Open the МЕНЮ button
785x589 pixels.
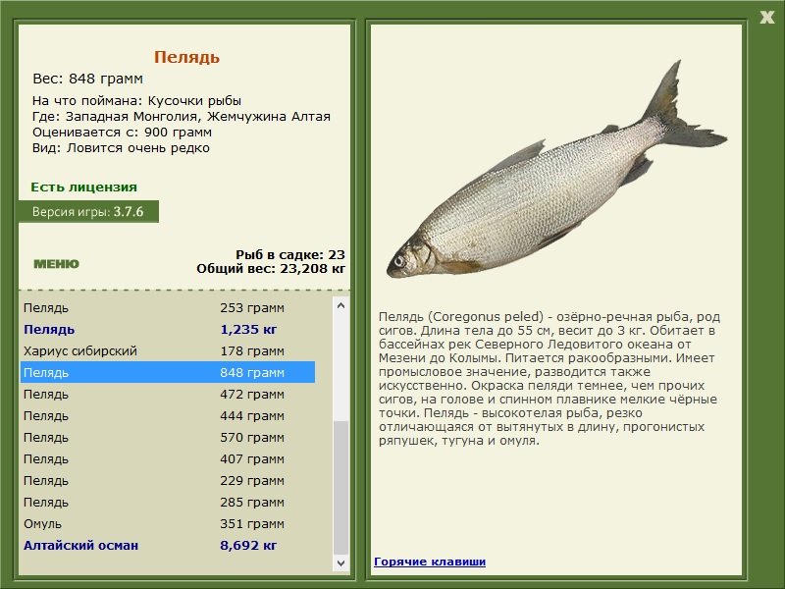click(x=57, y=264)
